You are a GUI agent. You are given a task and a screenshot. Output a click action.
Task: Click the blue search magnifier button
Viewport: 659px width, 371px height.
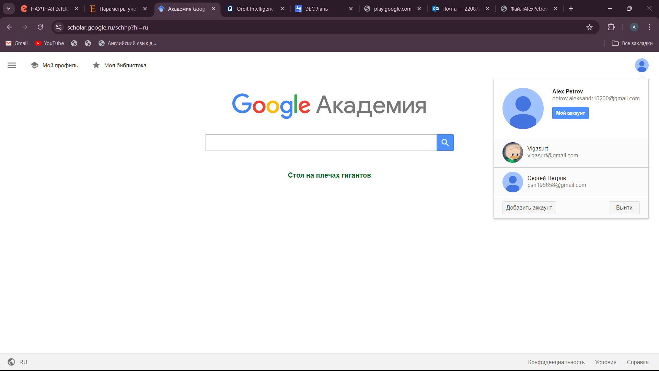(x=445, y=143)
